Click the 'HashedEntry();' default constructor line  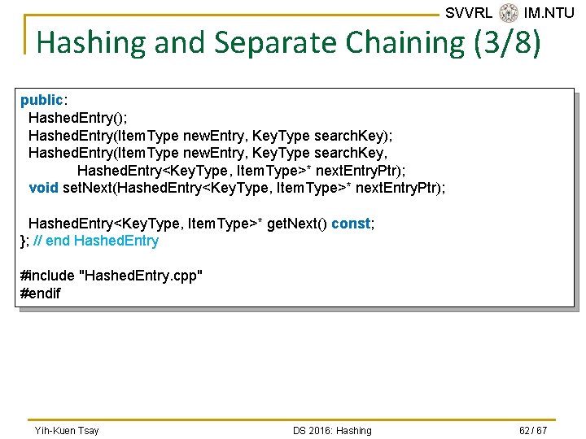click(78, 118)
